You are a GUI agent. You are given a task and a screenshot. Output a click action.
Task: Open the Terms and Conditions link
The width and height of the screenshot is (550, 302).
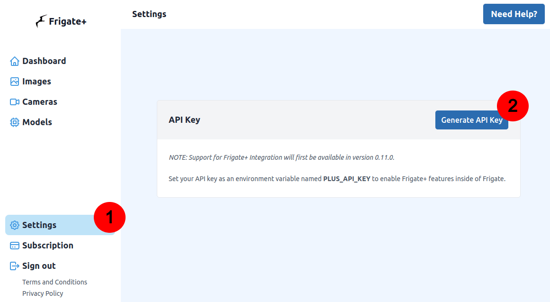[54, 282]
